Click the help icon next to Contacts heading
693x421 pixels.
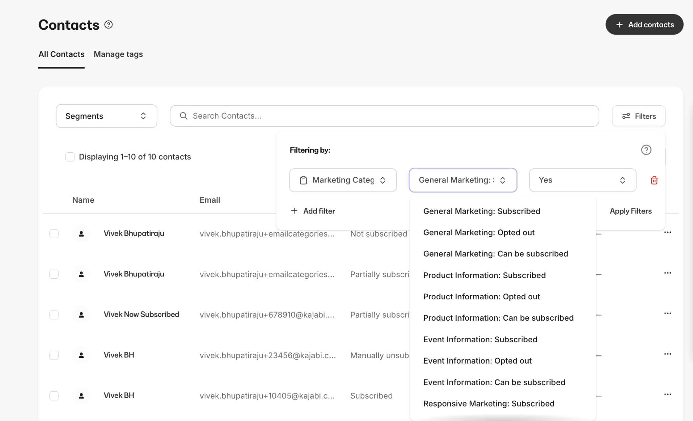108,24
